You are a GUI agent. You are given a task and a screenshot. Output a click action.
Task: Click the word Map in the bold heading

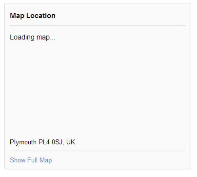(17, 16)
